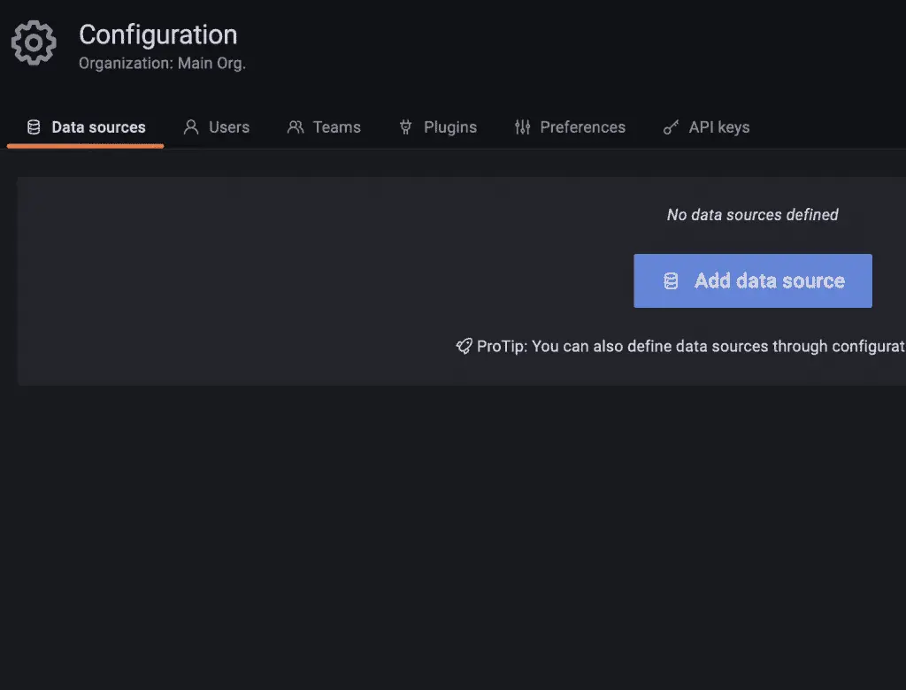The height and width of the screenshot is (690, 906).
Task: Click the database icon on Data sources tab
Action: coord(34,127)
